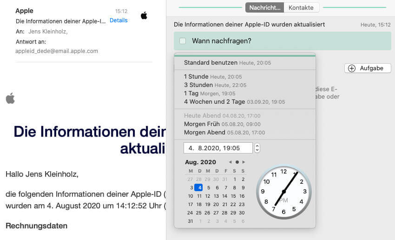This screenshot has width=395, height=240.
Task: Jump to today using calendar dot
Action: pos(237,162)
